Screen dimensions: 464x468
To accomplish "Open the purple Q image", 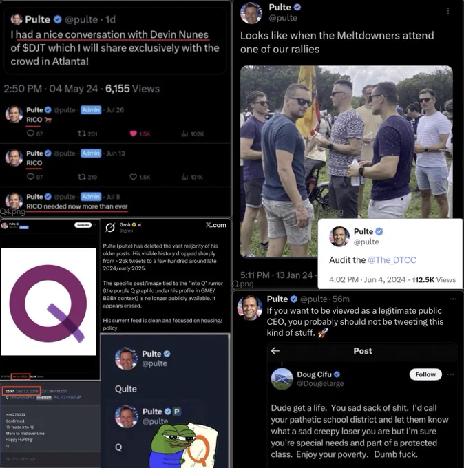I will point(48,301).
